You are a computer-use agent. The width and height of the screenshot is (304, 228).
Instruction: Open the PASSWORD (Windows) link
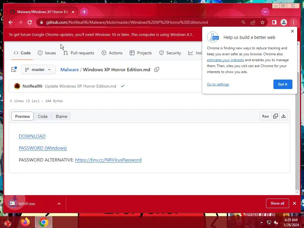point(43,148)
